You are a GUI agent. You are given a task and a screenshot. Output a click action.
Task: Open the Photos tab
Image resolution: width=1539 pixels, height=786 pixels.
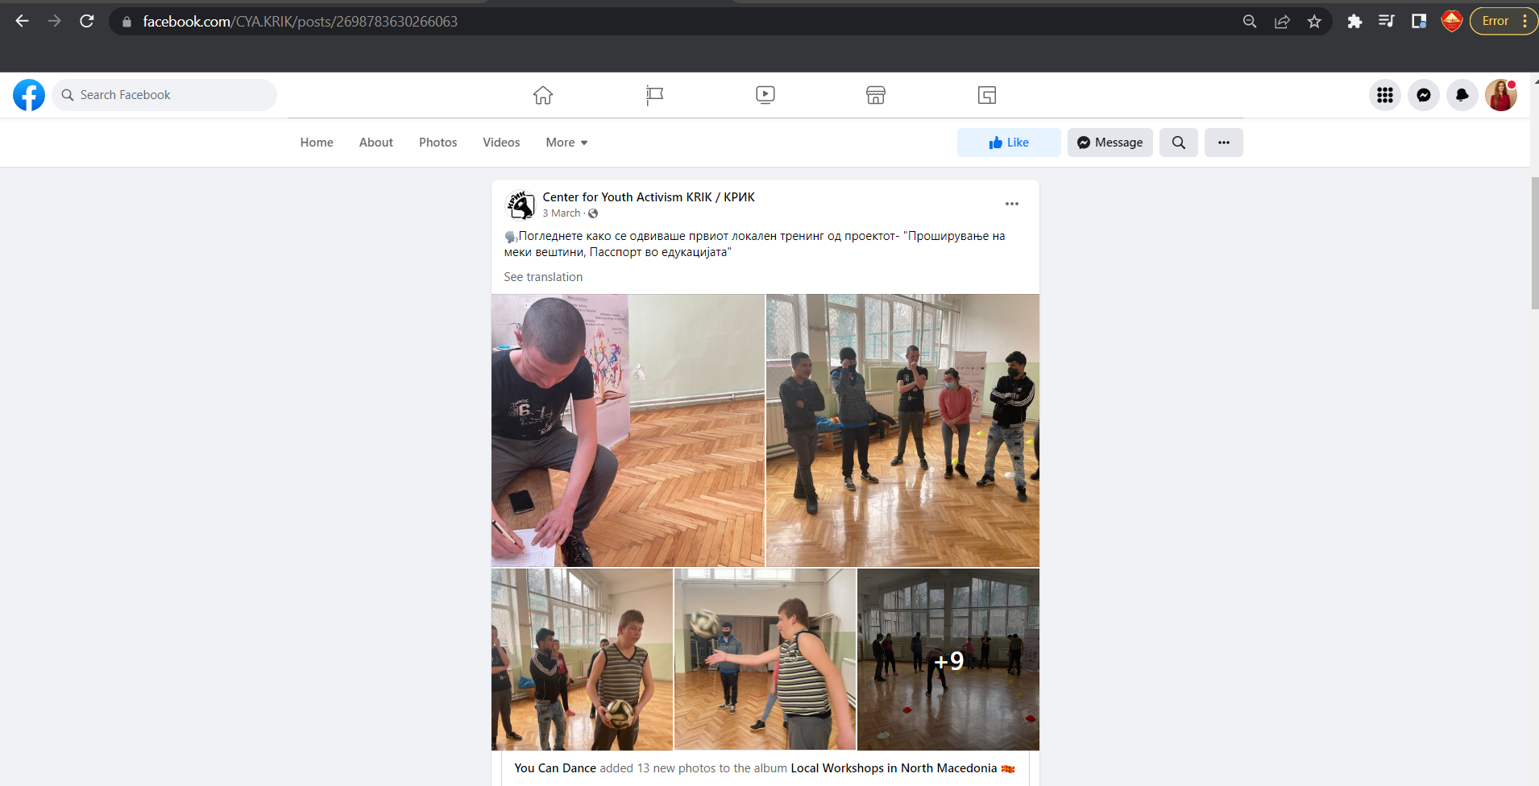[x=438, y=143]
